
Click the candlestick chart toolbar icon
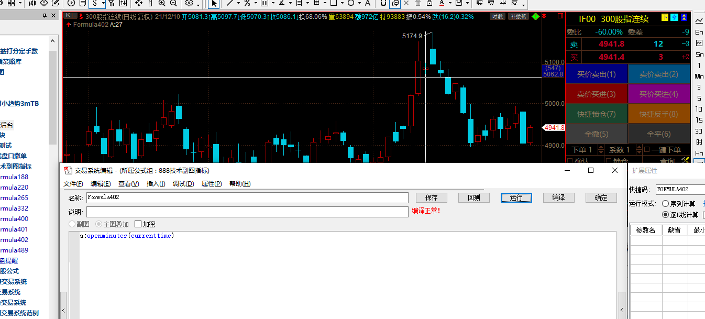32,3
